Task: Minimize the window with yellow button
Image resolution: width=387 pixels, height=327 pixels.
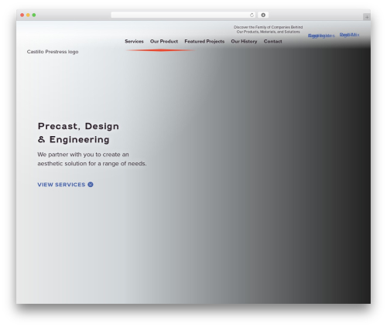Action: pyautogui.click(x=28, y=15)
